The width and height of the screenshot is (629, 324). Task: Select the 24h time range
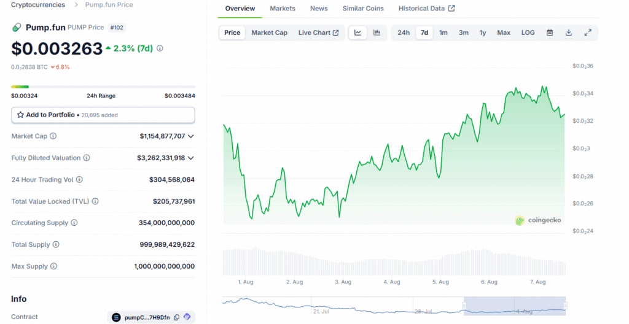click(x=404, y=33)
